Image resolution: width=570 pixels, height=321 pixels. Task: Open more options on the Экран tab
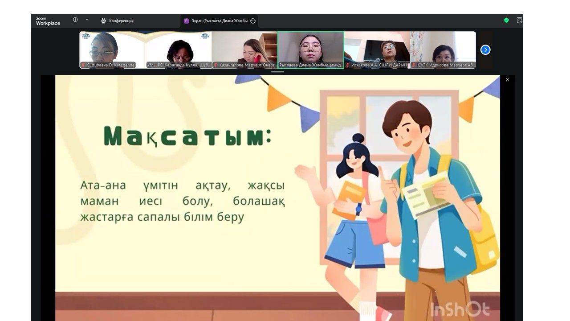(x=253, y=21)
